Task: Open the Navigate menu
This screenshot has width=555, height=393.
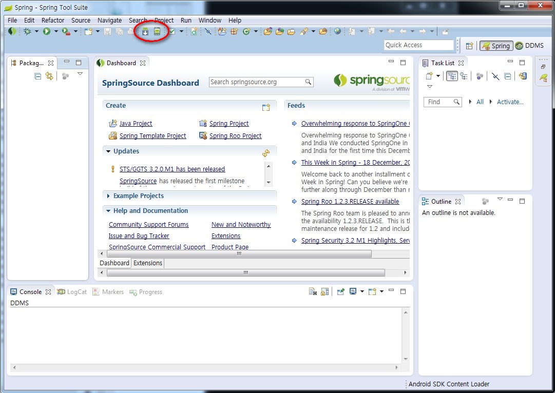Action: (x=109, y=20)
